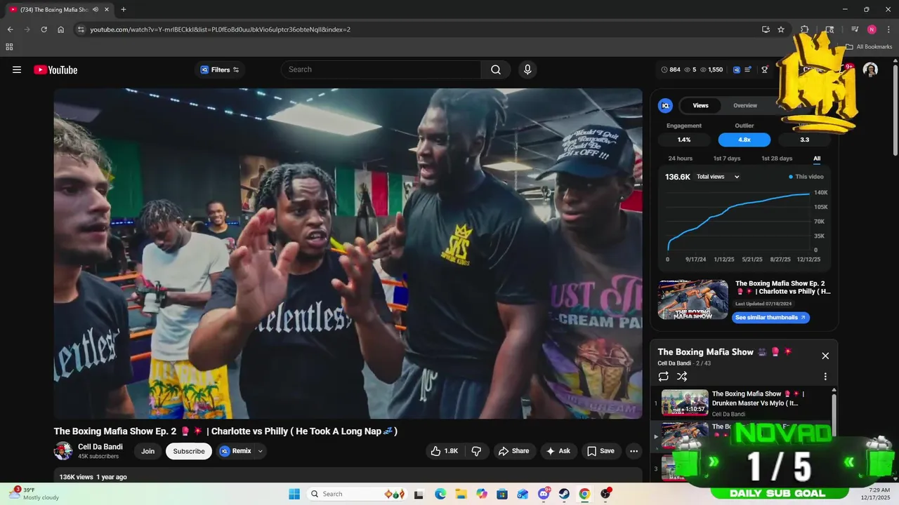Open All Bookmarks folder
The image size is (899, 505).
pyautogui.click(x=869, y=47)
